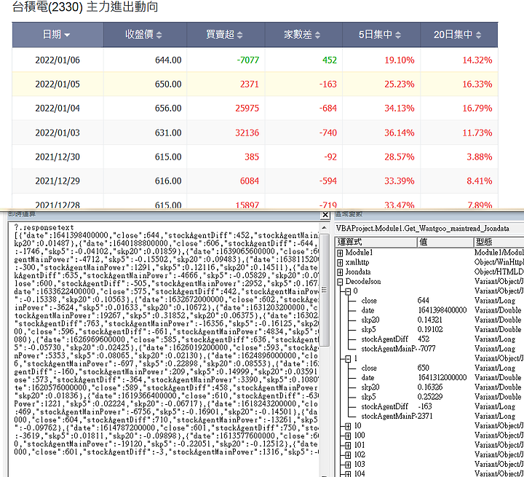
Task: Select the 2021/12/29 date cell
Action: (57, 181)
